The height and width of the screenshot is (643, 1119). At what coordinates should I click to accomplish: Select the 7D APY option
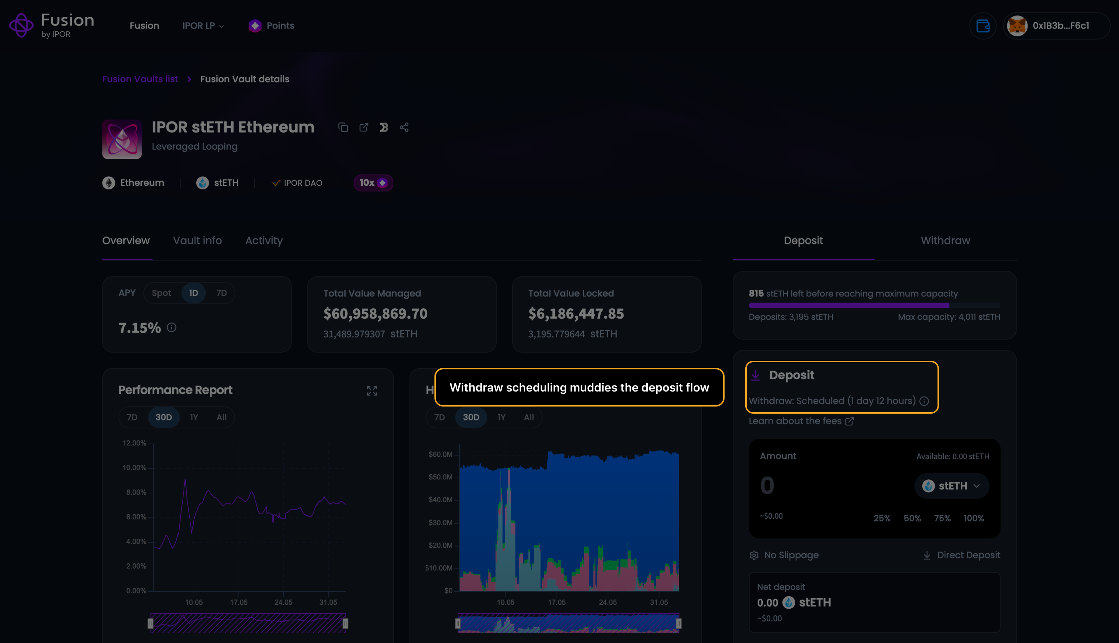pyautogui.click(x=221, y=293)
